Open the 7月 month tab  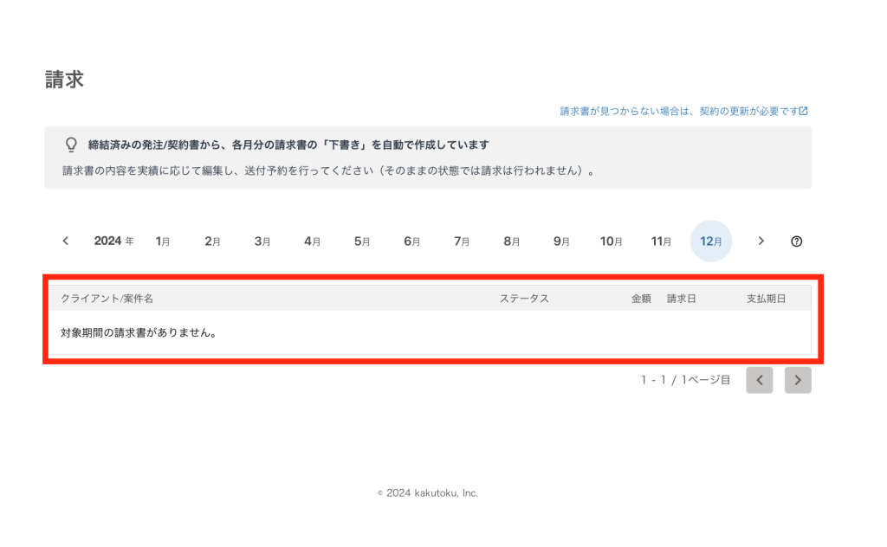click(462, 241)
